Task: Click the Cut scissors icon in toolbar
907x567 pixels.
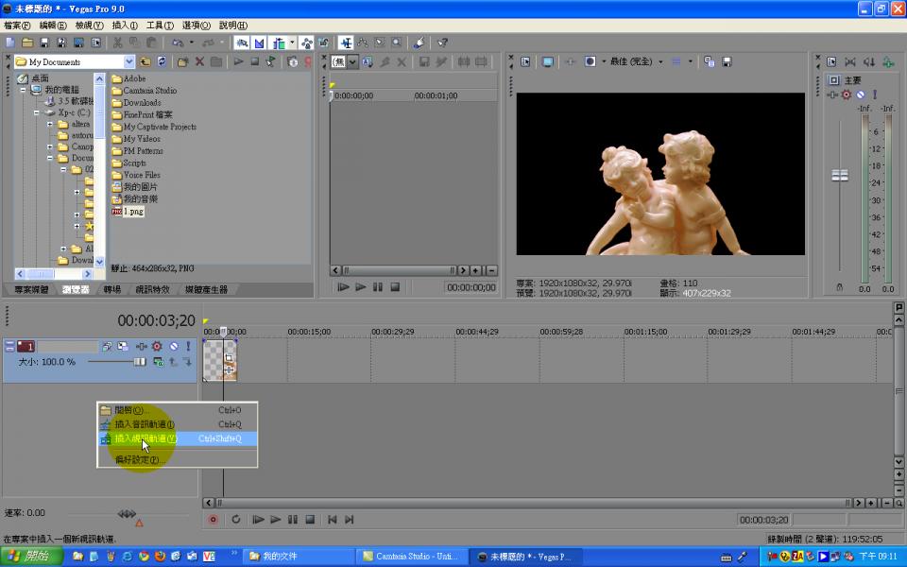Action: pyautogui.click(x=118, y=43)
